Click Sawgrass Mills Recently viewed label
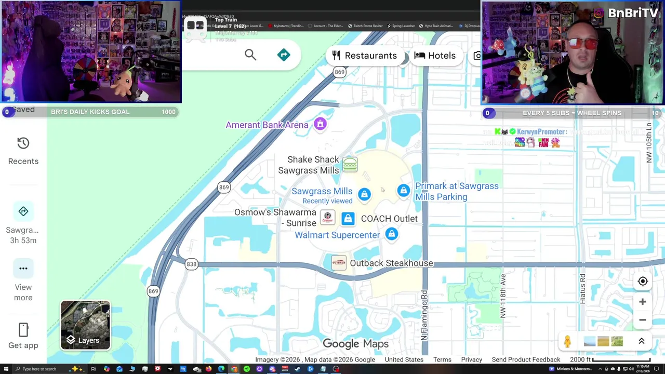665x374 pixels. click(x=322, y=195)
